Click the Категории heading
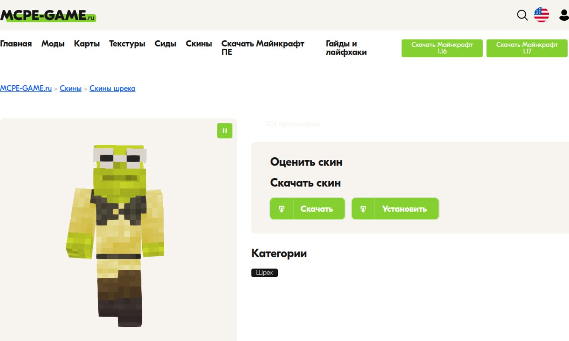This screenshot has height=341, width=569. tap(279, 254)
